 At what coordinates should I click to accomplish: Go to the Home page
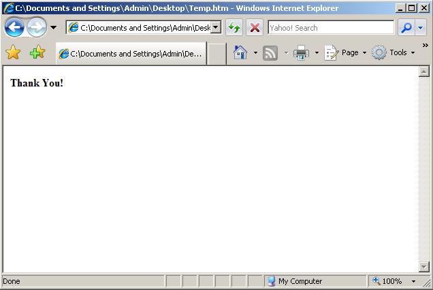(240, 53)
